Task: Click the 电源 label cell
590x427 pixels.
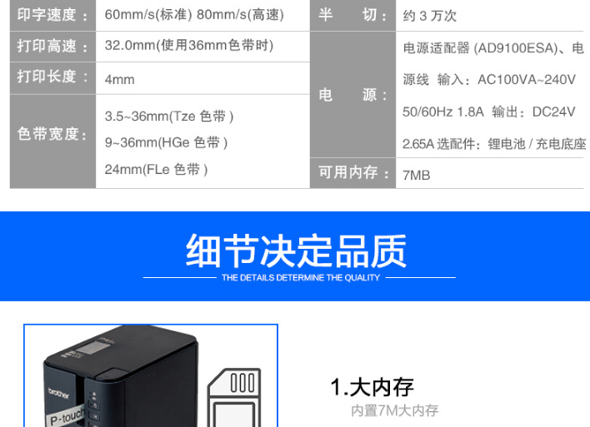Action: click(352, 95)
